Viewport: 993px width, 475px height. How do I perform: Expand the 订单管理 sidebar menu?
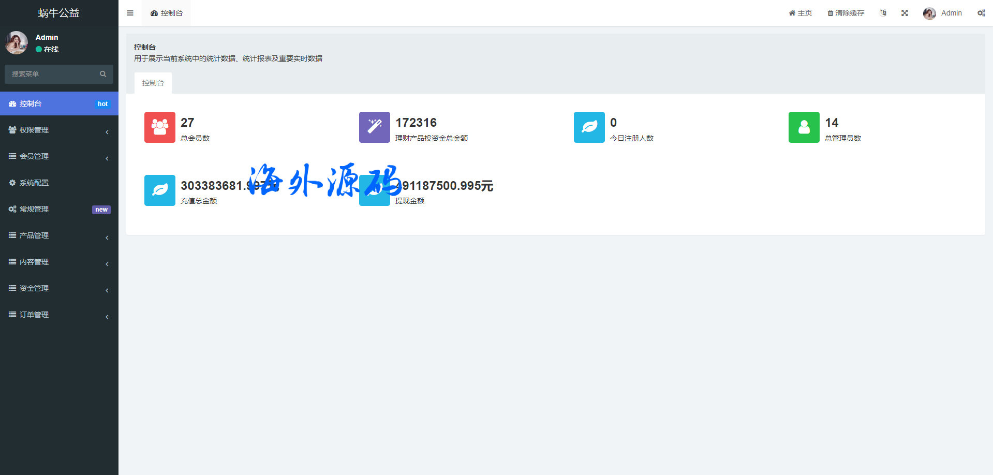[x=59, y=315]
